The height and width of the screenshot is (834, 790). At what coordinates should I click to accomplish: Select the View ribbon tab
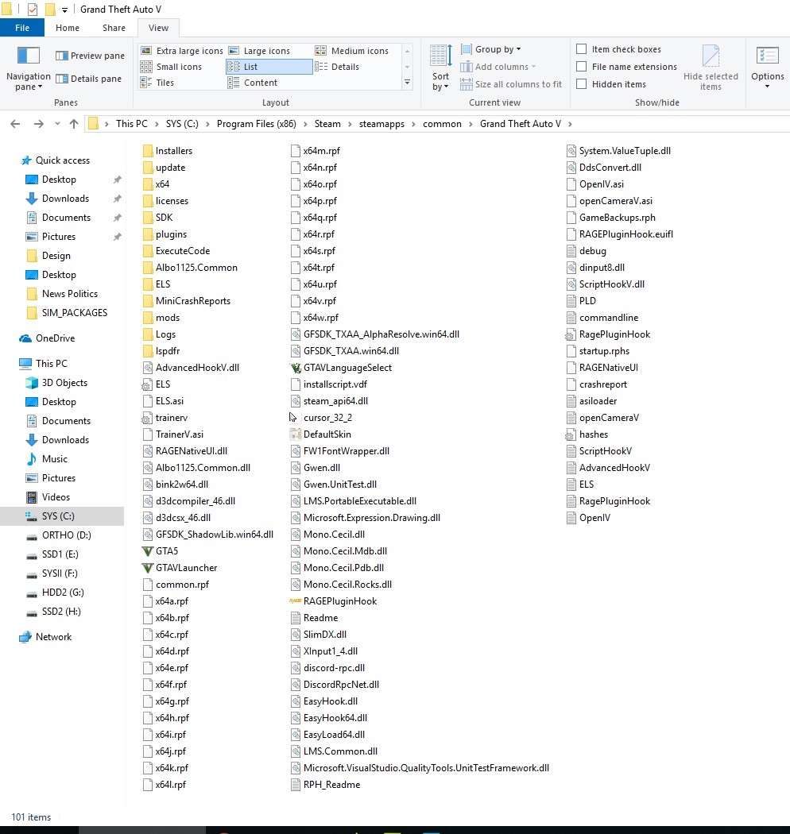(x=158, y=28)
